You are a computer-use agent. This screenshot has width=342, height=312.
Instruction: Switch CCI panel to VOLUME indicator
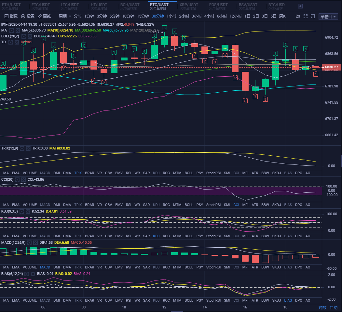point(30,205)
